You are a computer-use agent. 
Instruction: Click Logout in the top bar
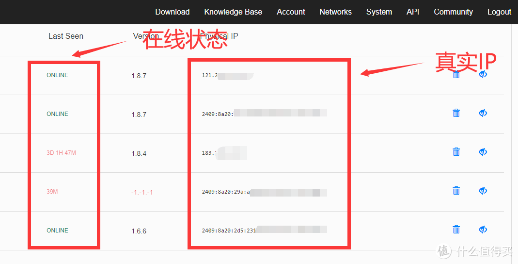coord(499,12)
